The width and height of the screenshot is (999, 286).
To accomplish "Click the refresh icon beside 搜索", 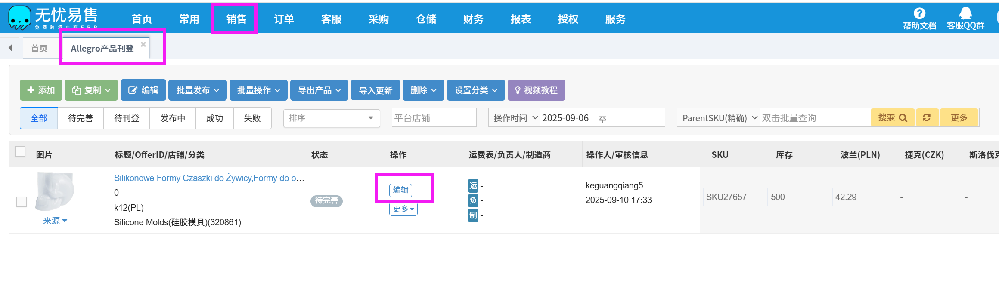I will (927, 117).
